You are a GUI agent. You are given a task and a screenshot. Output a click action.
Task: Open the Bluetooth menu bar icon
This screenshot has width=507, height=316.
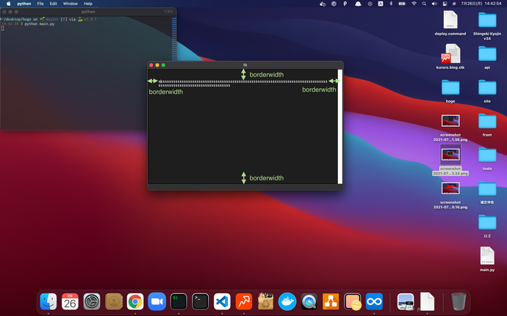click(x=391, y=4)
